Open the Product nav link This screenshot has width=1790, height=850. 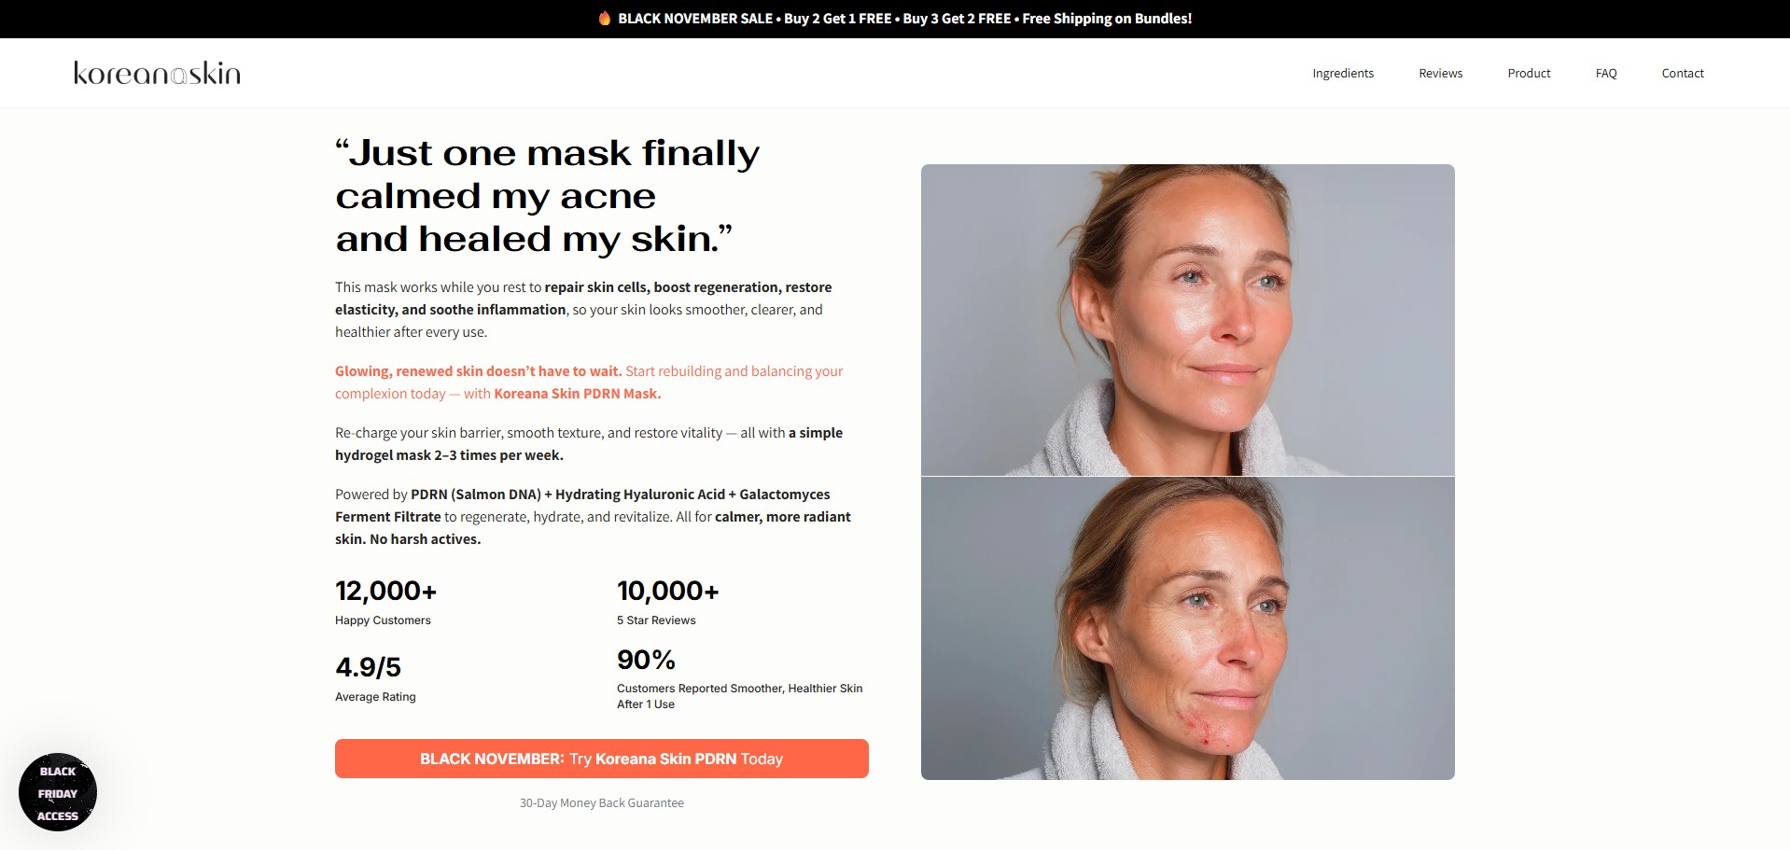(1529, 73)
